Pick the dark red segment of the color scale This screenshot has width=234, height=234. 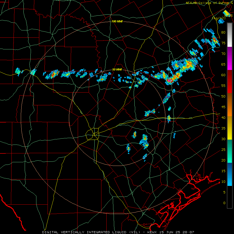230,81
